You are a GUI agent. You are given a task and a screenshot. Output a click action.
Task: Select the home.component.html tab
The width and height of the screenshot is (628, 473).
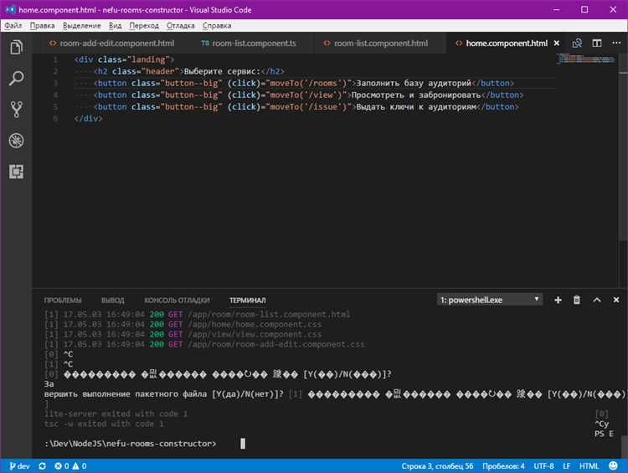507,44
